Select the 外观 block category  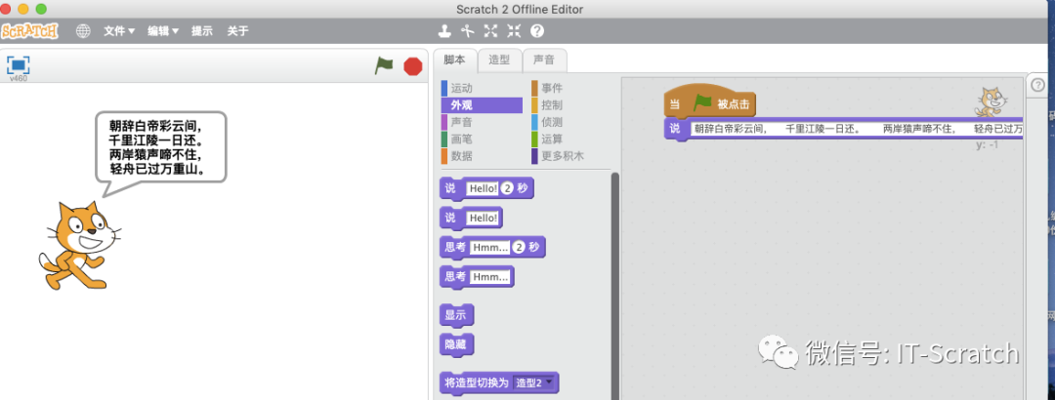pos(482,104)
